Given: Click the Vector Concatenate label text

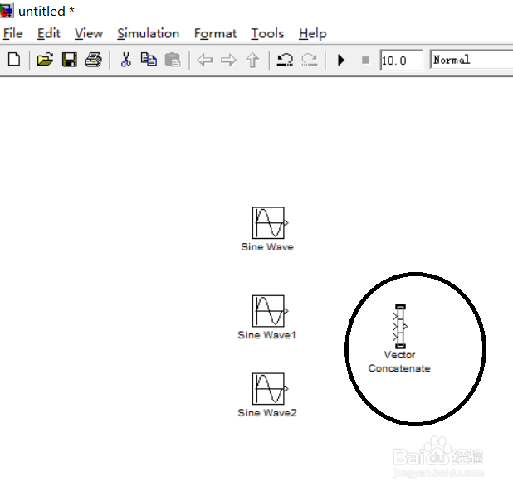Looking at the screenshot, I should coord(399,362).
